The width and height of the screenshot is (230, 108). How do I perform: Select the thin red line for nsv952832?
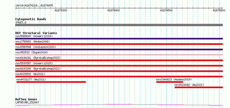click(119, 55)
